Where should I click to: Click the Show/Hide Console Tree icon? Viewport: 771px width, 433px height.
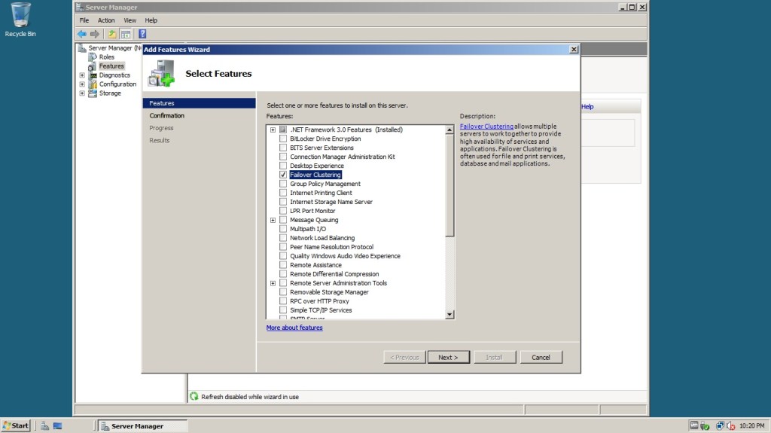pyautogui.click(x=126, y=34)
